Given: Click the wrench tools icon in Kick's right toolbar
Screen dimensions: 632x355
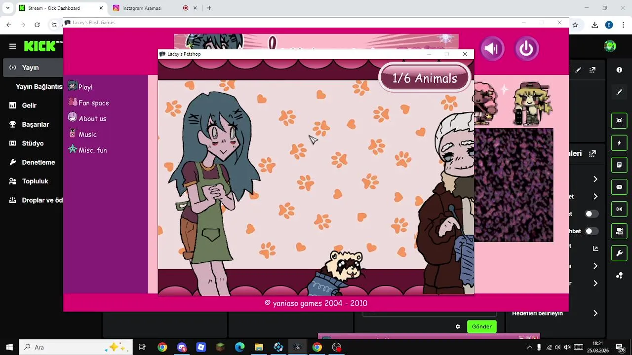Looking at the screenshot, I should click(619, 253).
